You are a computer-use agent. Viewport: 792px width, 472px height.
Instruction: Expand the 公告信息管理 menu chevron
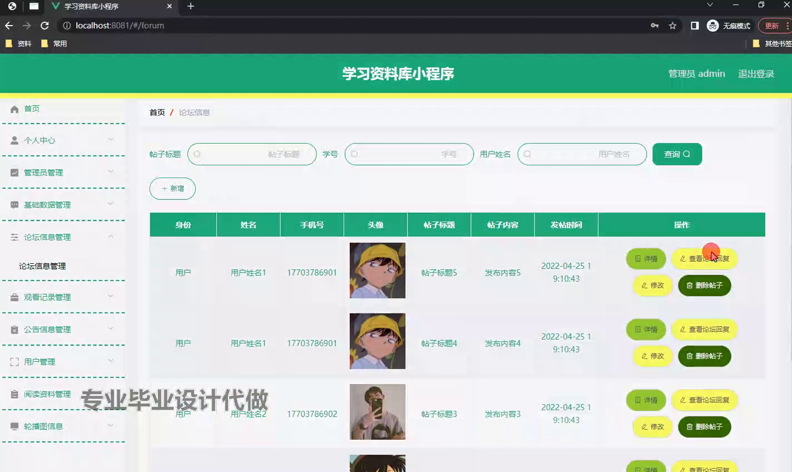coord(110,328)
